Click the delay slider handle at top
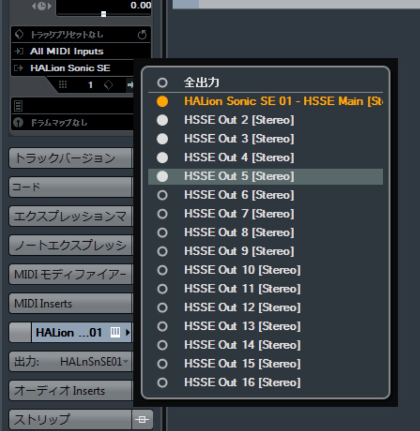The height and width of the screenshot is (431, 420). (103, 14)
